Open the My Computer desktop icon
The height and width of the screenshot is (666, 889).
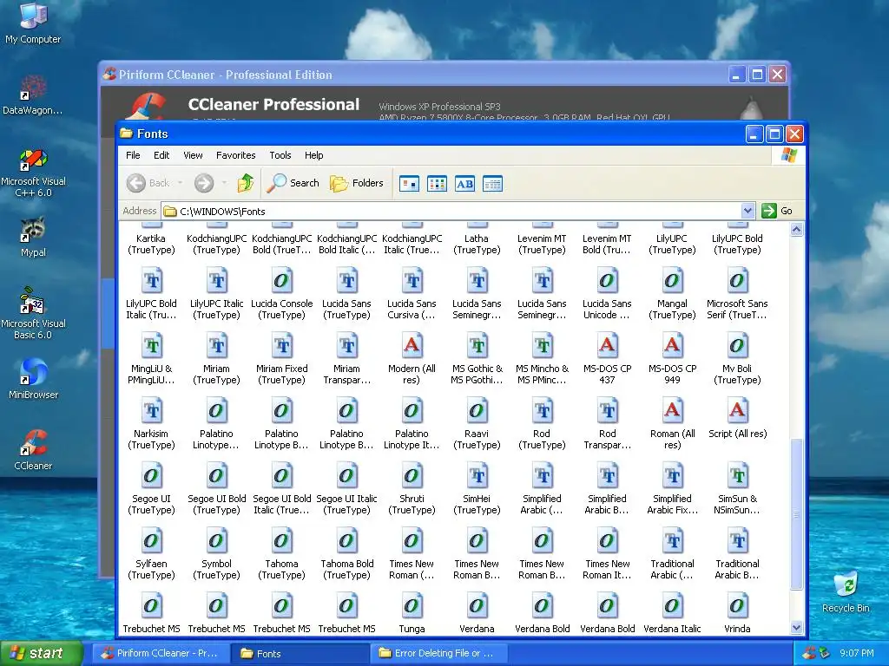pos(33,23)
